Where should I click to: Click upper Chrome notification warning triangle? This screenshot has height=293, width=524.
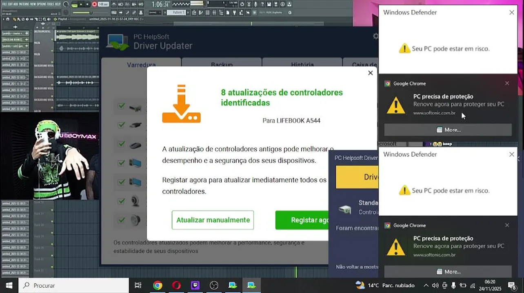click(x=396, y=105)
